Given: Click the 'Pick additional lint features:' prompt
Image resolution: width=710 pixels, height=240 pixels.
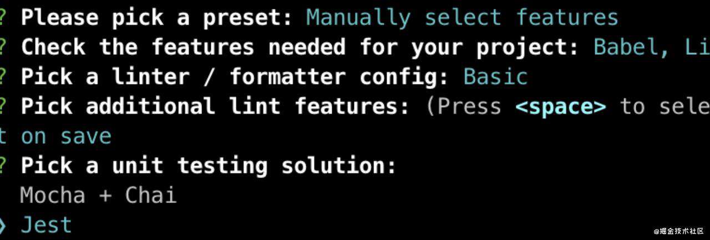Looking at the screenshot, I should (x=215, y=106).
